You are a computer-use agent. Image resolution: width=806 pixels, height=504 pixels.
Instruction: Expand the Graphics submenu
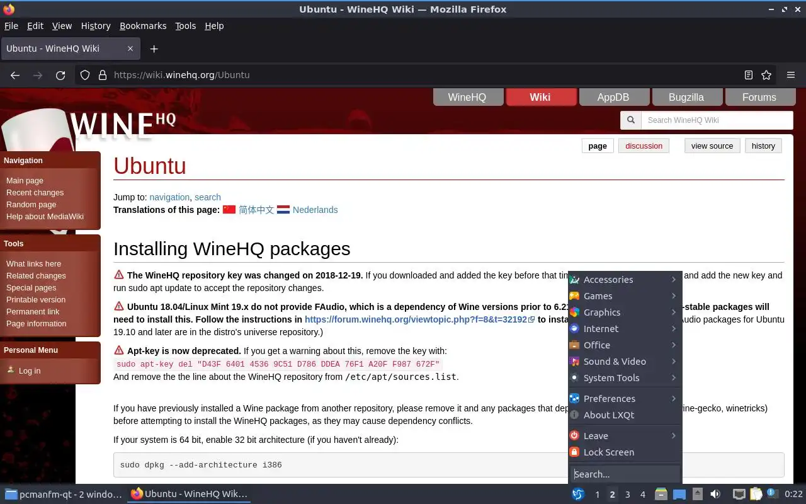tap(625, 312)
